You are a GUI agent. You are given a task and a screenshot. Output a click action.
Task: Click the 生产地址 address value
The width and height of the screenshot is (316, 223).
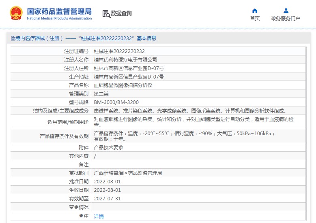click(129, 76)
